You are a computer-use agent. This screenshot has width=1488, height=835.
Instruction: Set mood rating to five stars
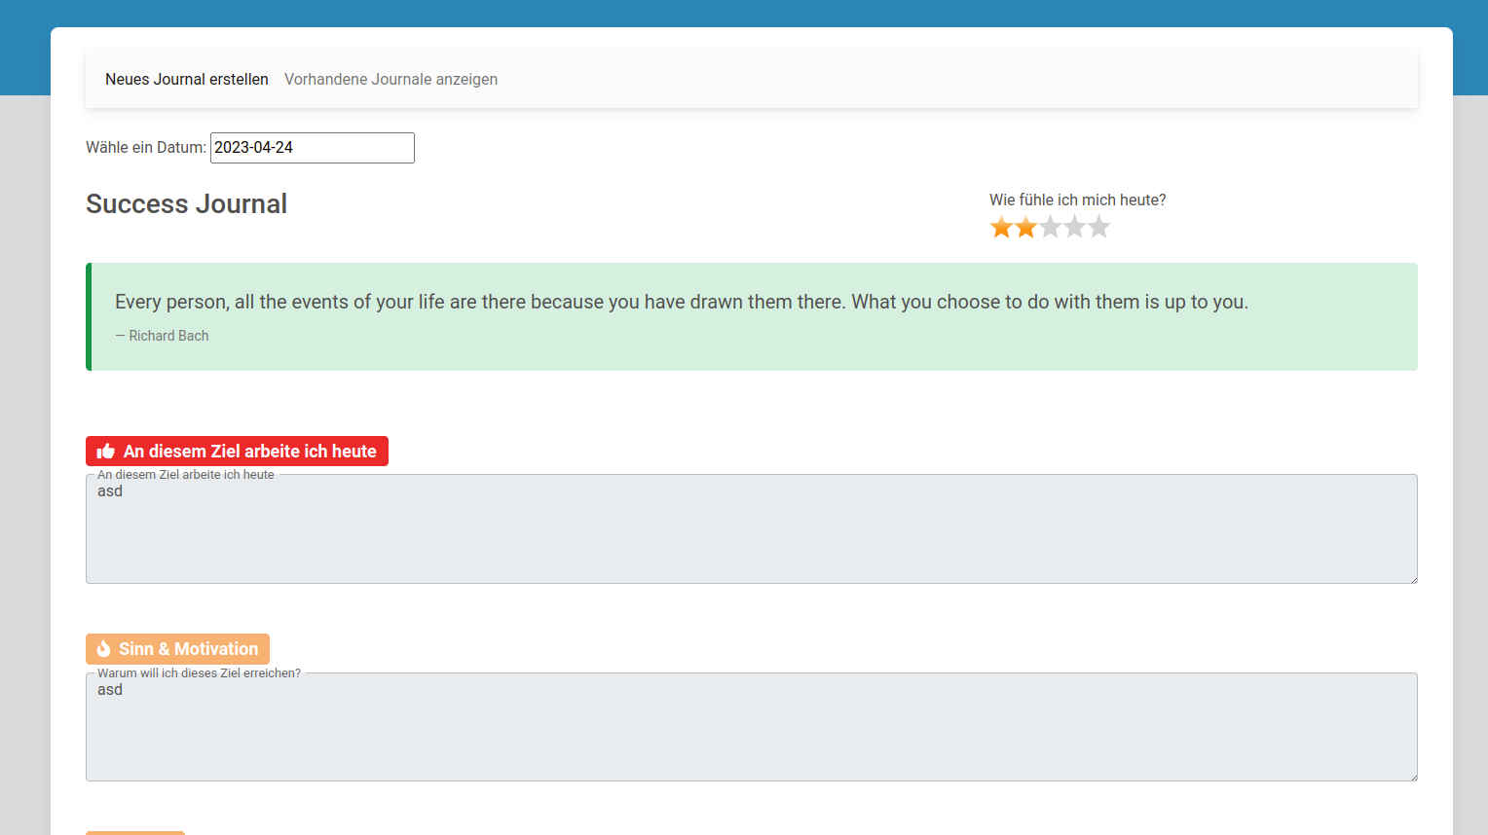pyautogui.click(x=1098, y=228)
